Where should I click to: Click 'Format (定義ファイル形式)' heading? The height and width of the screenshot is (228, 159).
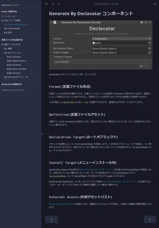click(70, 87)
